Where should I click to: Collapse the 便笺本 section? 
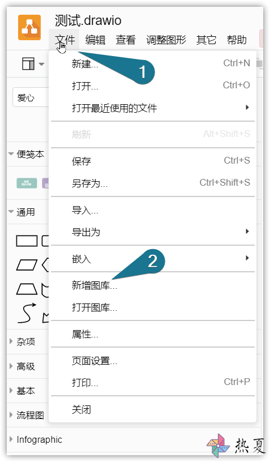click(26, 154)
